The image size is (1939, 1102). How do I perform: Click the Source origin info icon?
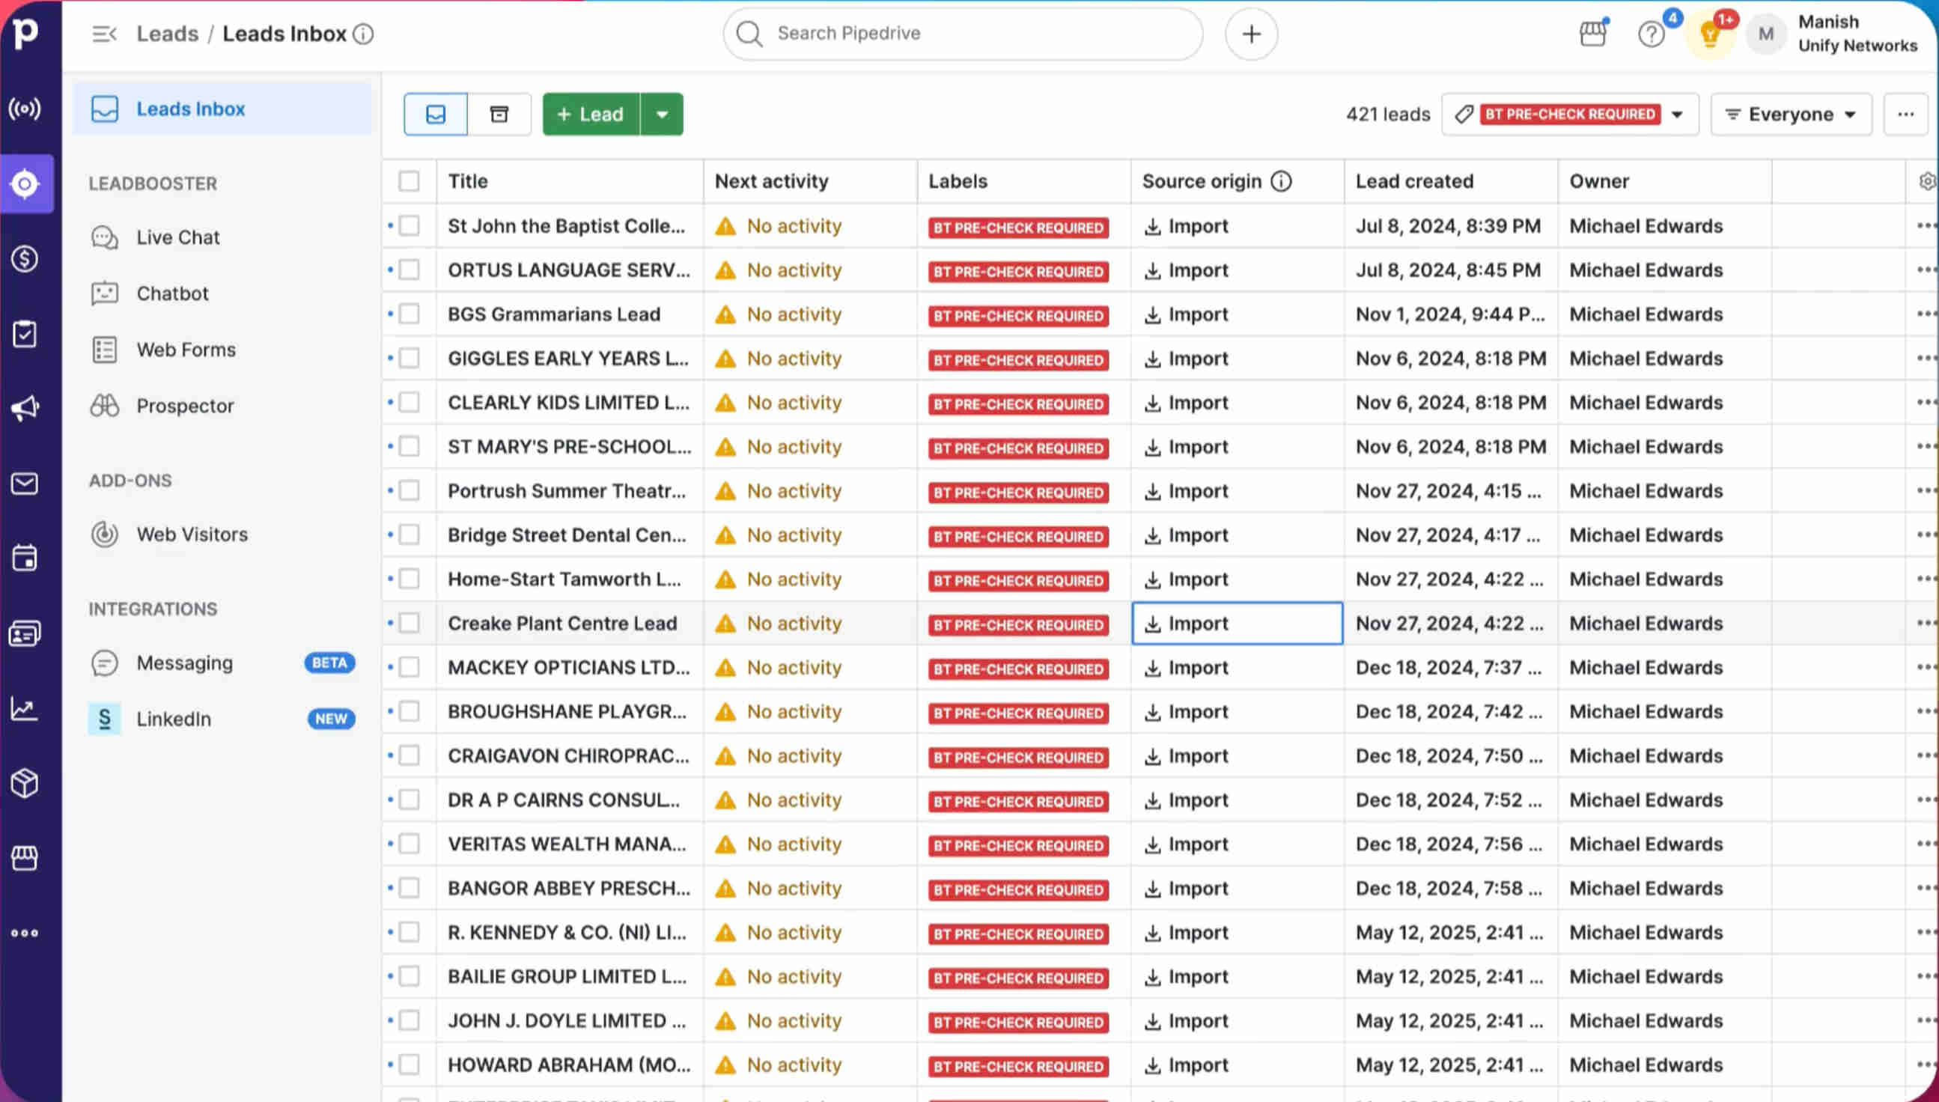tap(1280, 181)
